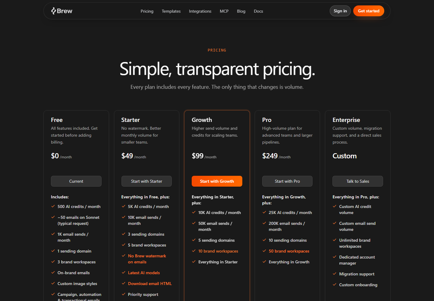Click Talk to Sales button
Screen dimensions: 434x301
[358, 181]
